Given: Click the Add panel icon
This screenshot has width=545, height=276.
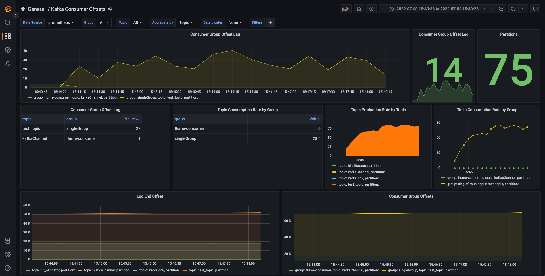Looking at the screenshot, I should (345, 9).
